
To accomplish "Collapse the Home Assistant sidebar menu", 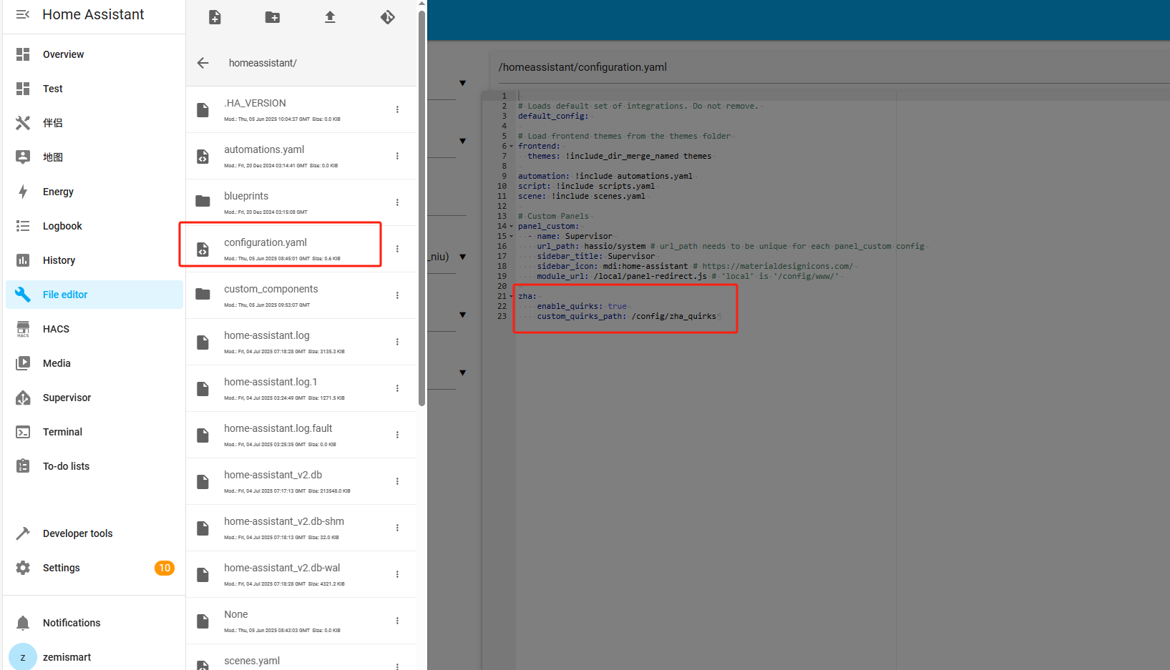I will [x=23, y=14].
